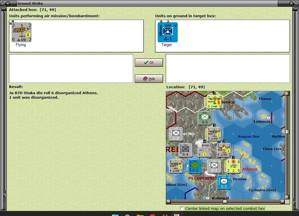Screen dimensions: 299x216
Task: Select the green II Inf BUL 3-3 counter
Action: [205, 118]
